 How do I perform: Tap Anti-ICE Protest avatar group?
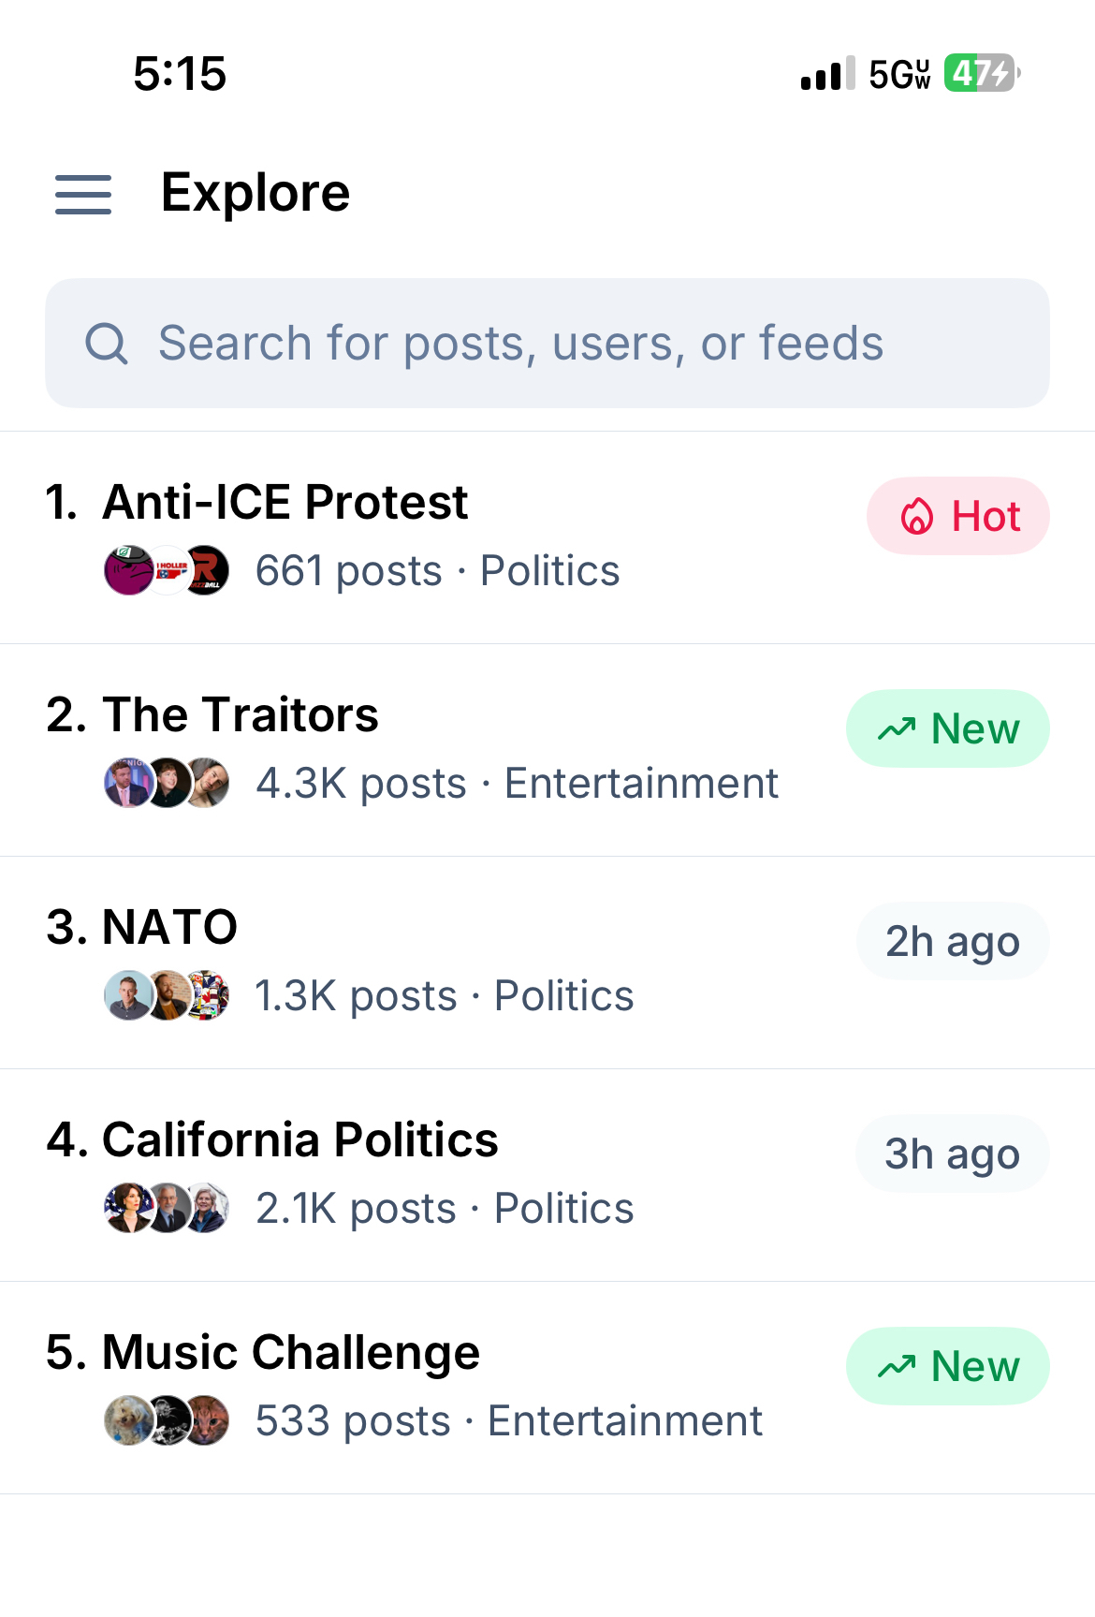click(167, 571)
